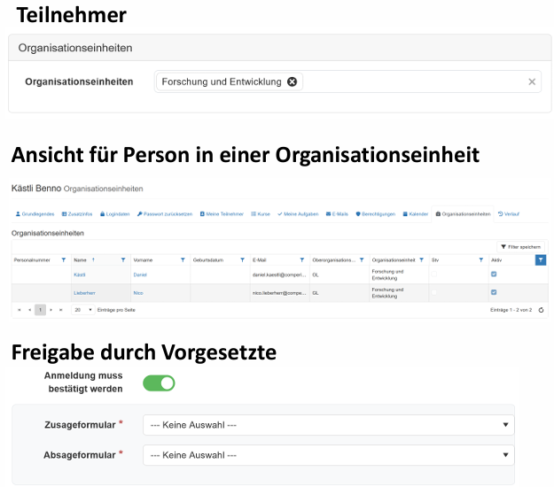Refresh the Organisationseinheiten table
The height and width of the screenshot is (487, 554).
coord(541,310)
